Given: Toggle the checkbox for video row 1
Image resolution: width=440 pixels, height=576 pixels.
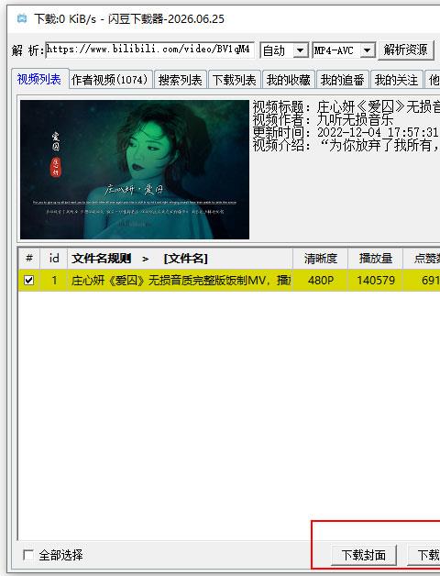Looking at the screenshot, I should [28, 281].
